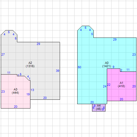Click the 20 dimension on A1's right wall
This screenshot has height=137, width=137.
coord(134,86)
